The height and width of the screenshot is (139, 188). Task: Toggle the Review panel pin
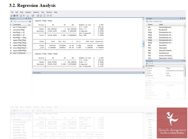(29, 18)
